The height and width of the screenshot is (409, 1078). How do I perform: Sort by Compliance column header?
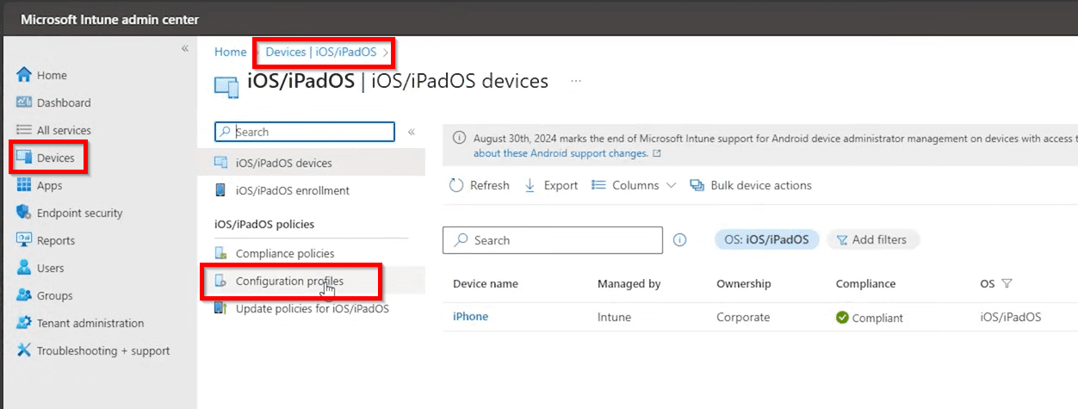865,283
